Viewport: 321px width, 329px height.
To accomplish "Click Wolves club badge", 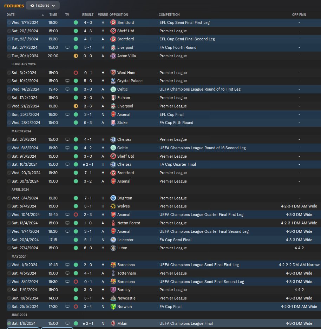I will [x=113, y=206].
